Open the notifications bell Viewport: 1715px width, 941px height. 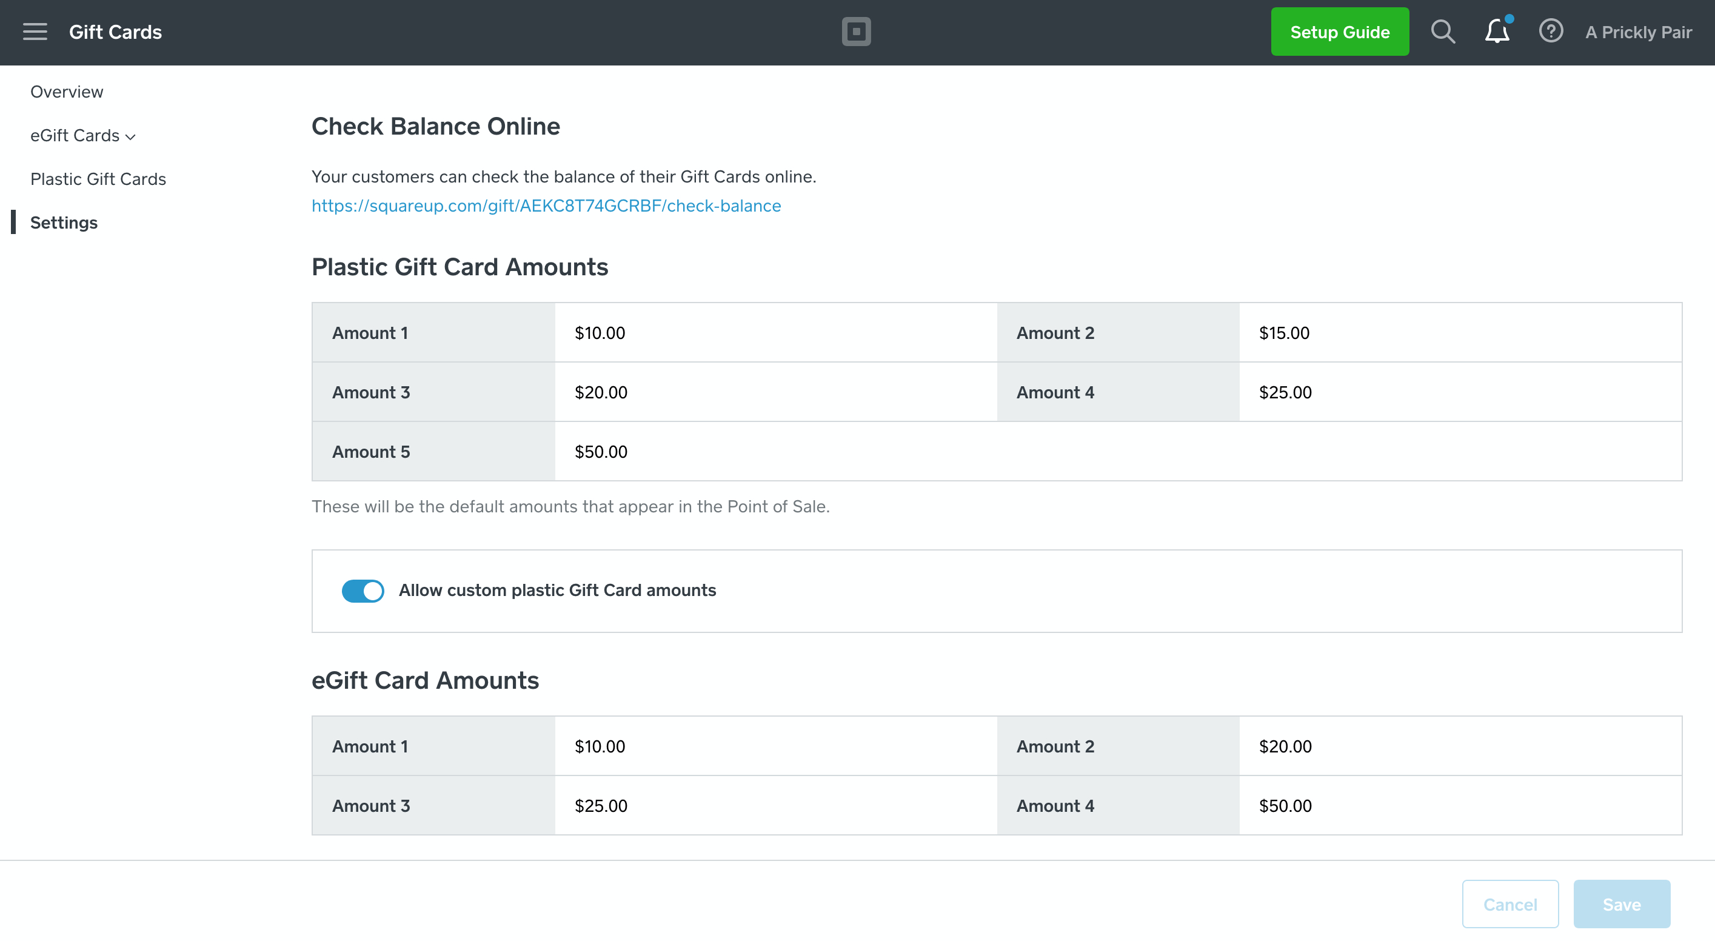point(1497,32)
